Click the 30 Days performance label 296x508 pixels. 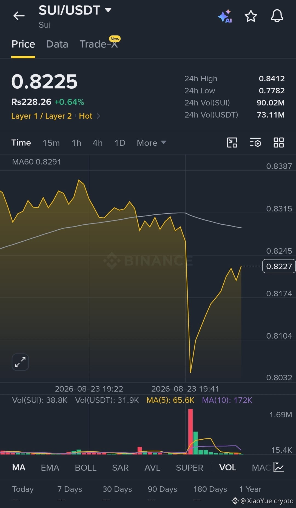point(117,489)
